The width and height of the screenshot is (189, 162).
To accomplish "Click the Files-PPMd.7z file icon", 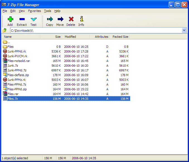I will (x=5, y=84).
